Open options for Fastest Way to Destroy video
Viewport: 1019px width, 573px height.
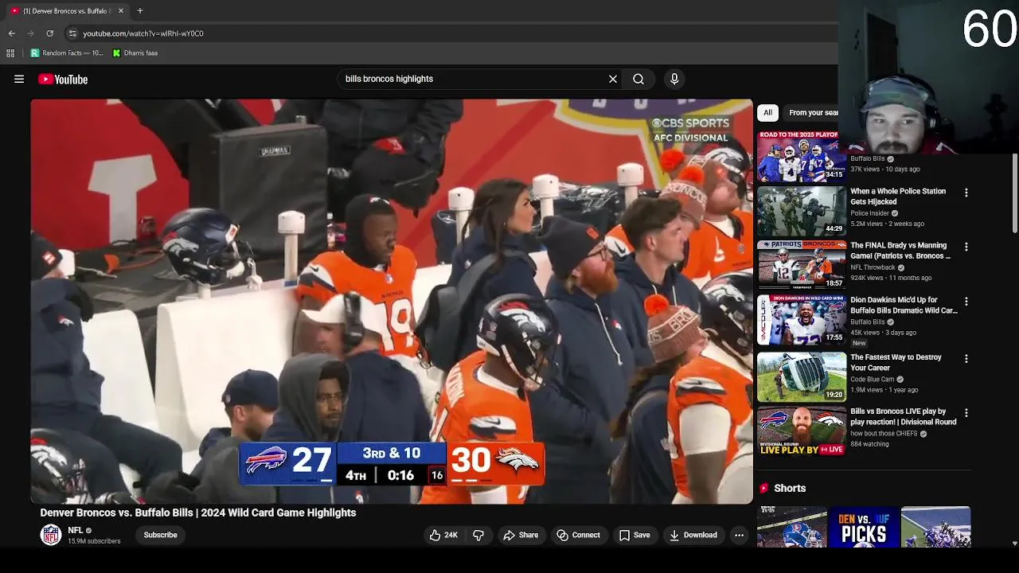tap(966, 359)
